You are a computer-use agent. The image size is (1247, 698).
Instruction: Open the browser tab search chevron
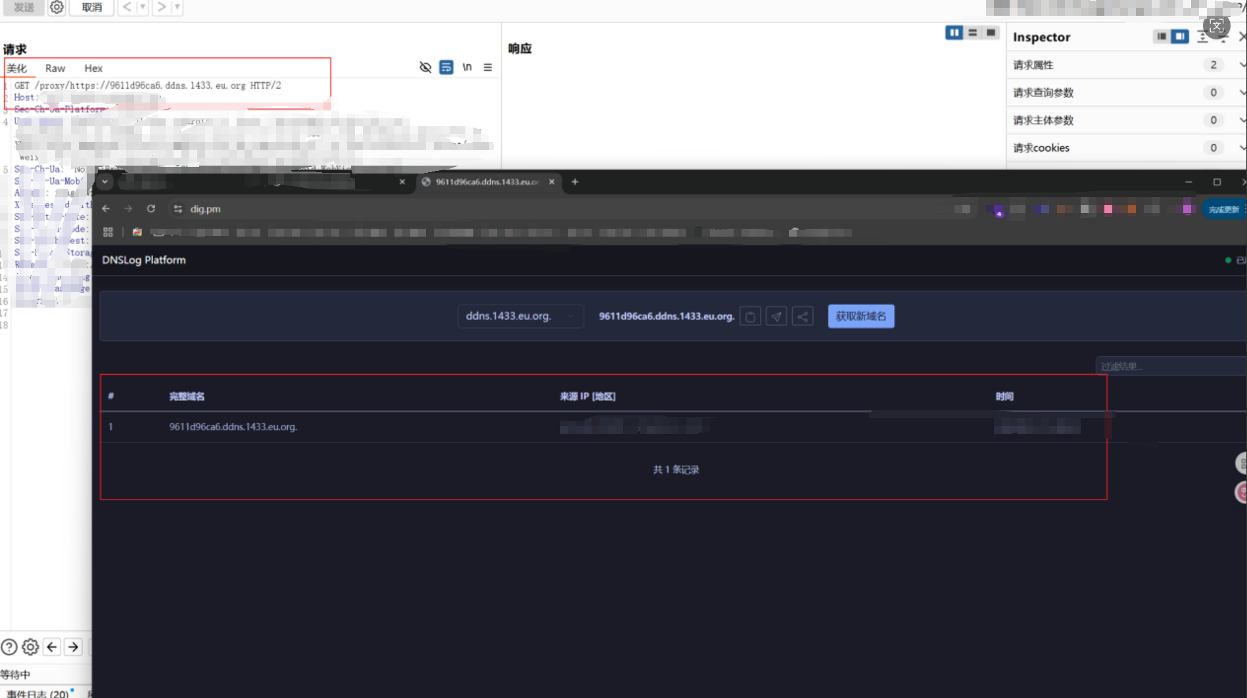pyautogui.click(x=105, y=181)
